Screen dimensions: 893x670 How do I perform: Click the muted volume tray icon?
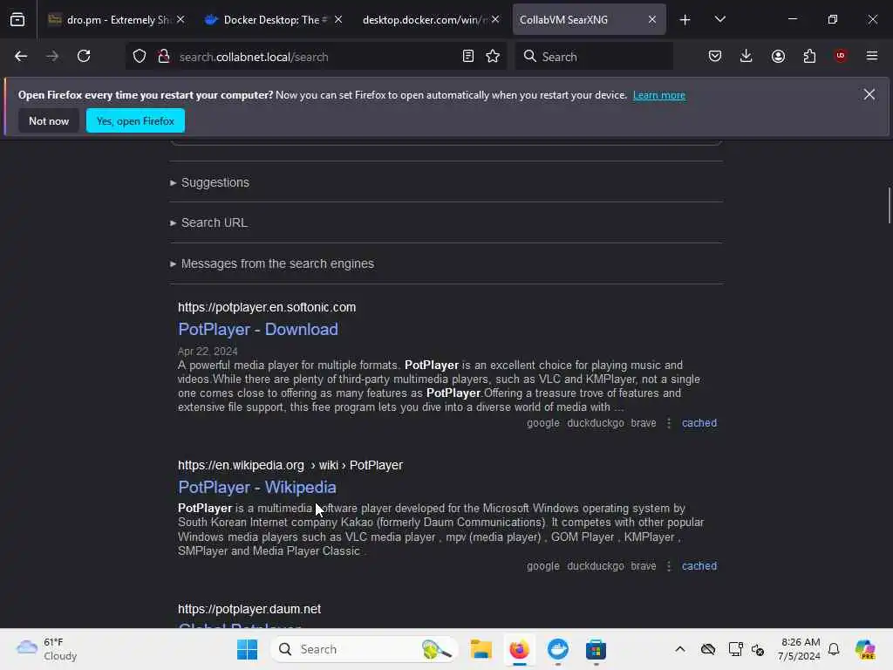(758, 649)
